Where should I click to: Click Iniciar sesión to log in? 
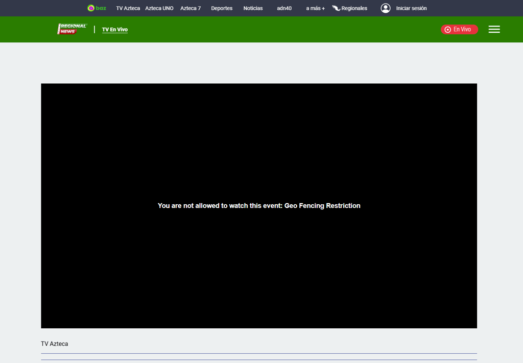(411, 8)
